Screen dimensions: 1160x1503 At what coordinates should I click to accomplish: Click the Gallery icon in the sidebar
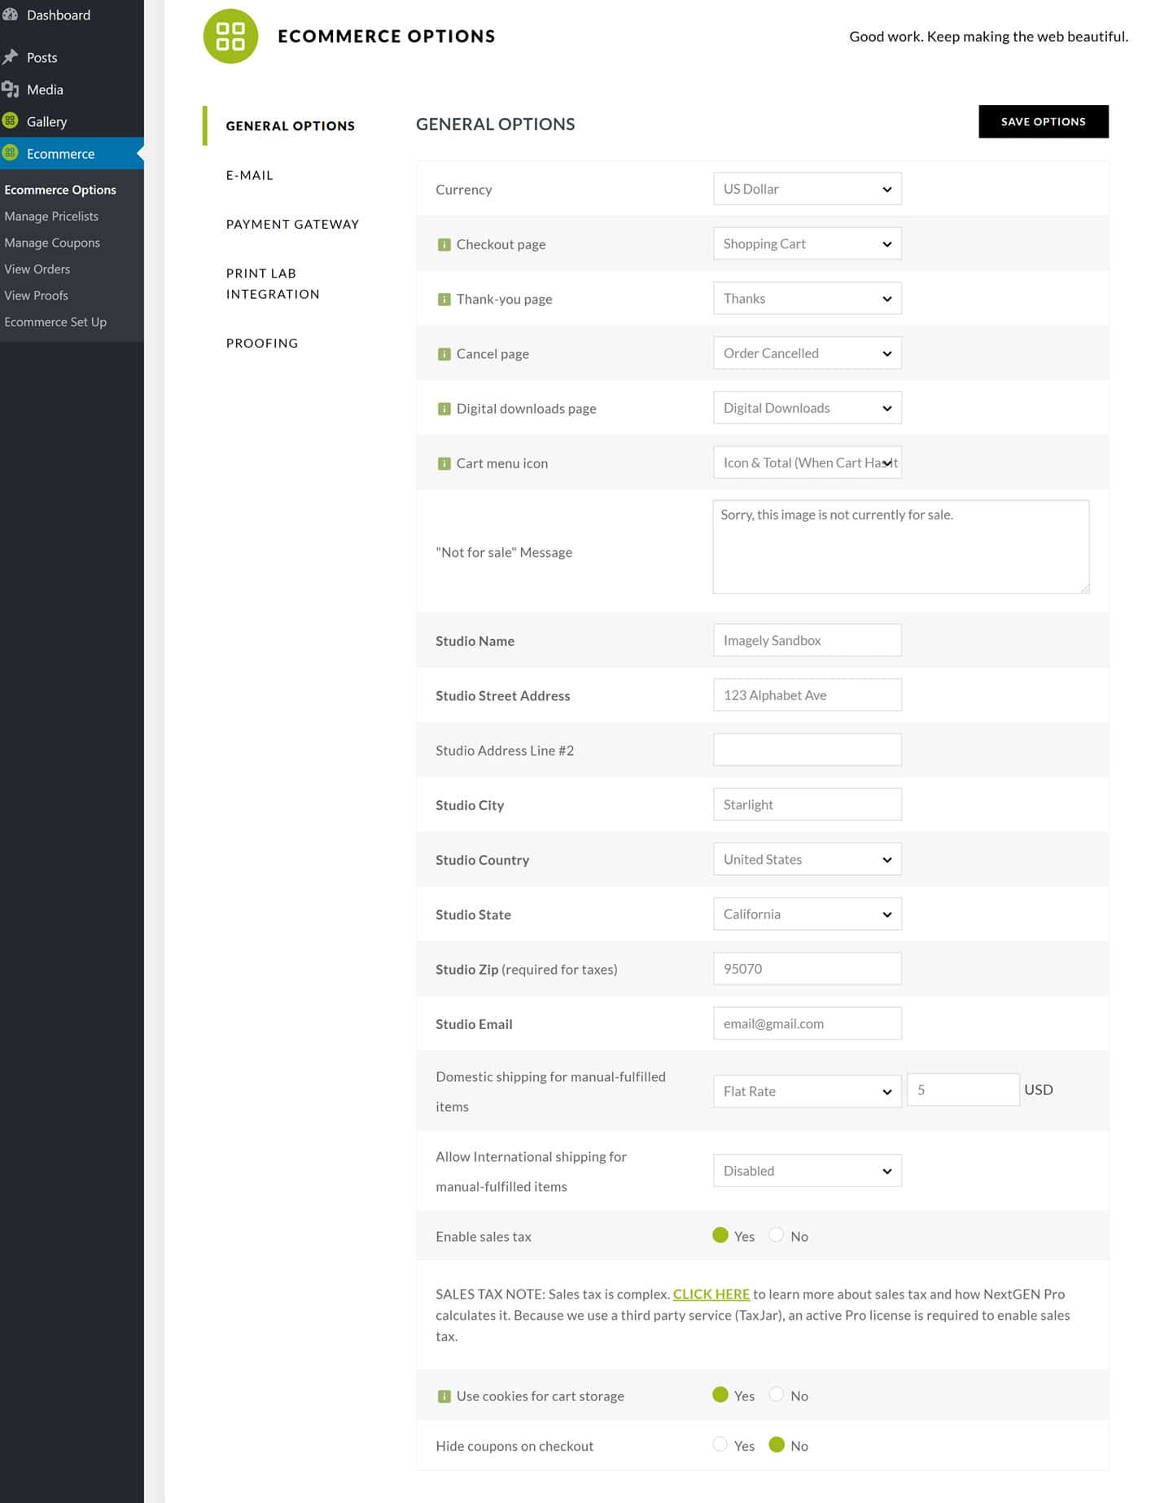pyautogui.click(x=10, y=120)
